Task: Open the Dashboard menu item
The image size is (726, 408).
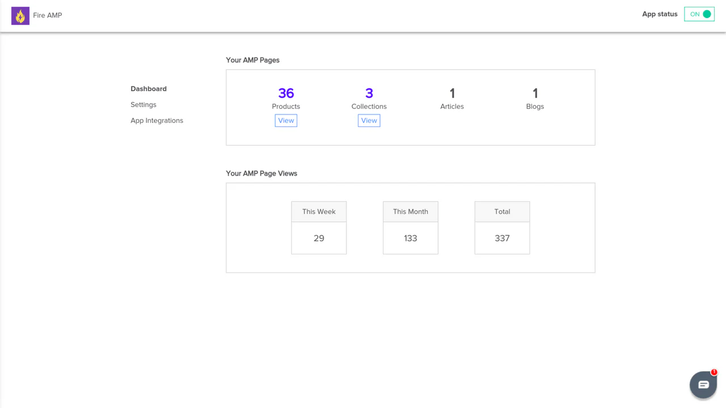Action: [149, 89]
